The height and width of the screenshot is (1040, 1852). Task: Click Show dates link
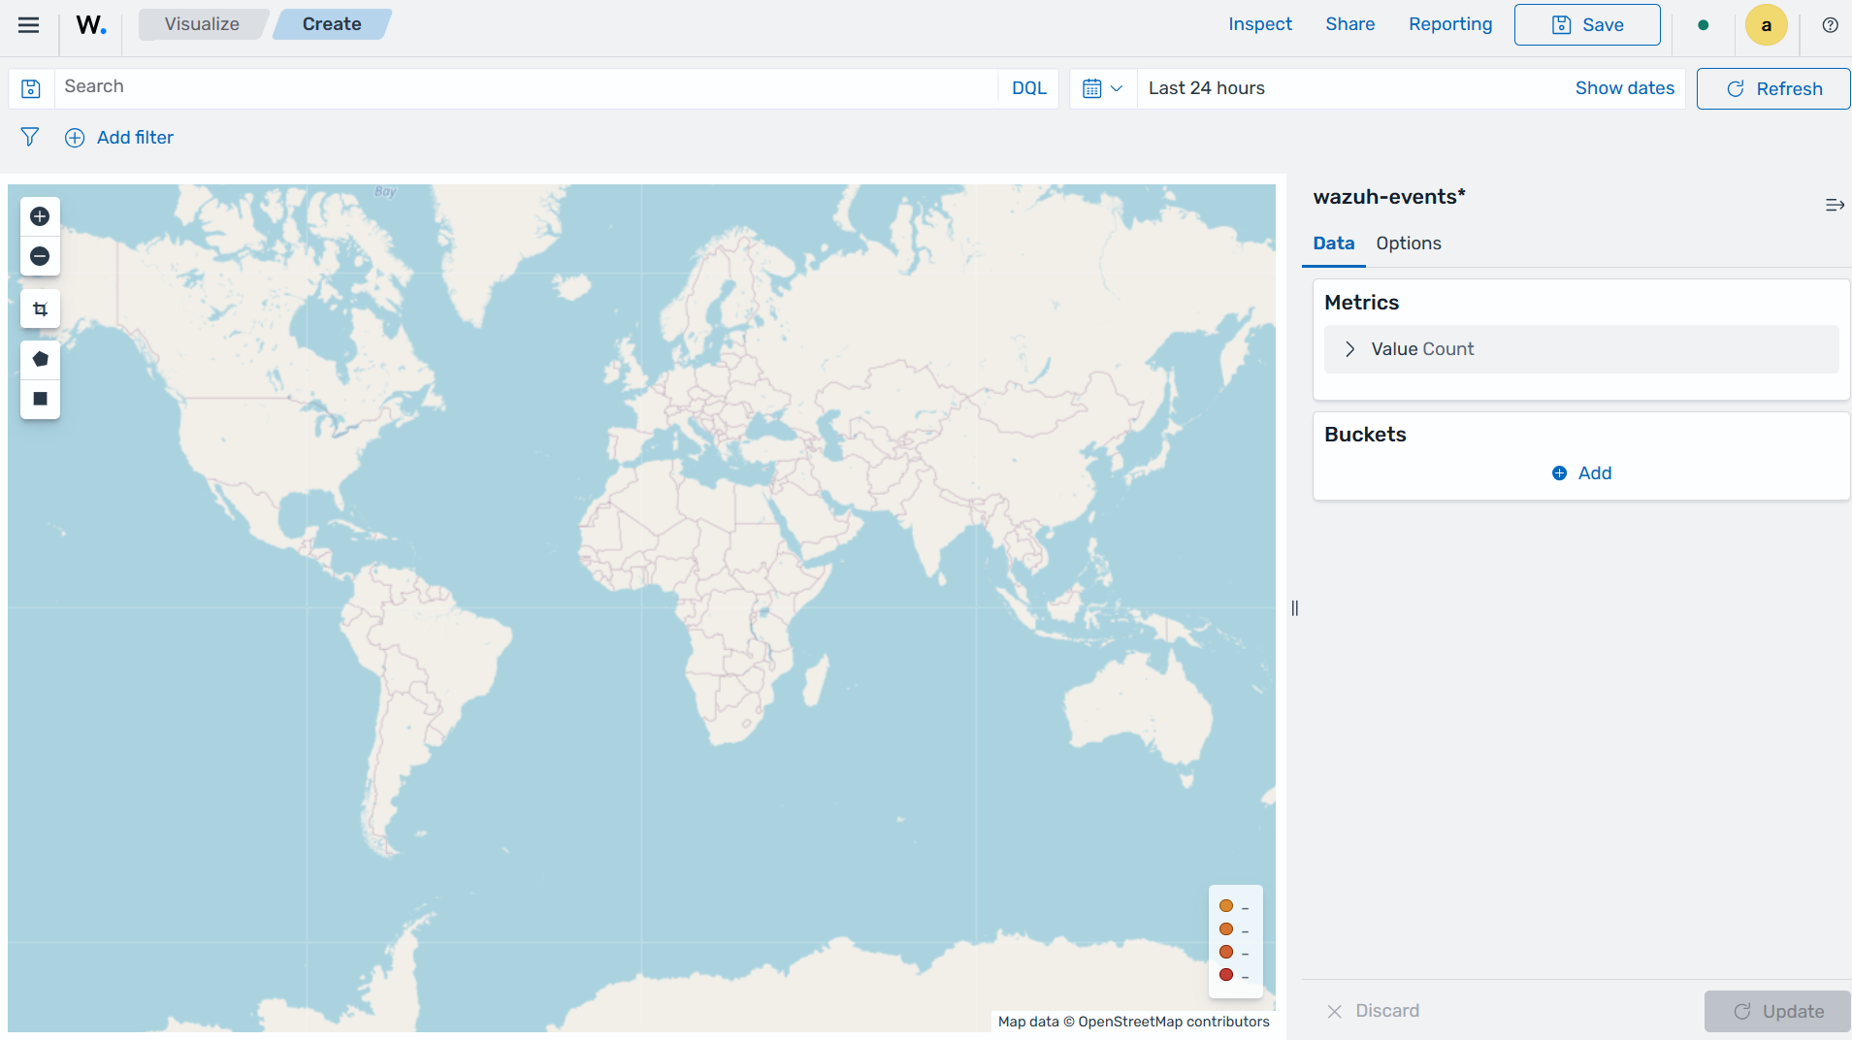[1624, 88]
